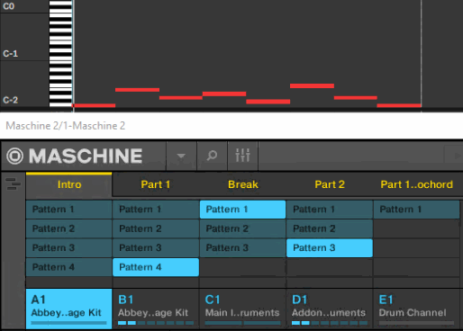Viewport: 463px width, 331px height.
Task: Click the clip end marker line in piano roll
Action: (x=422, y=54)
